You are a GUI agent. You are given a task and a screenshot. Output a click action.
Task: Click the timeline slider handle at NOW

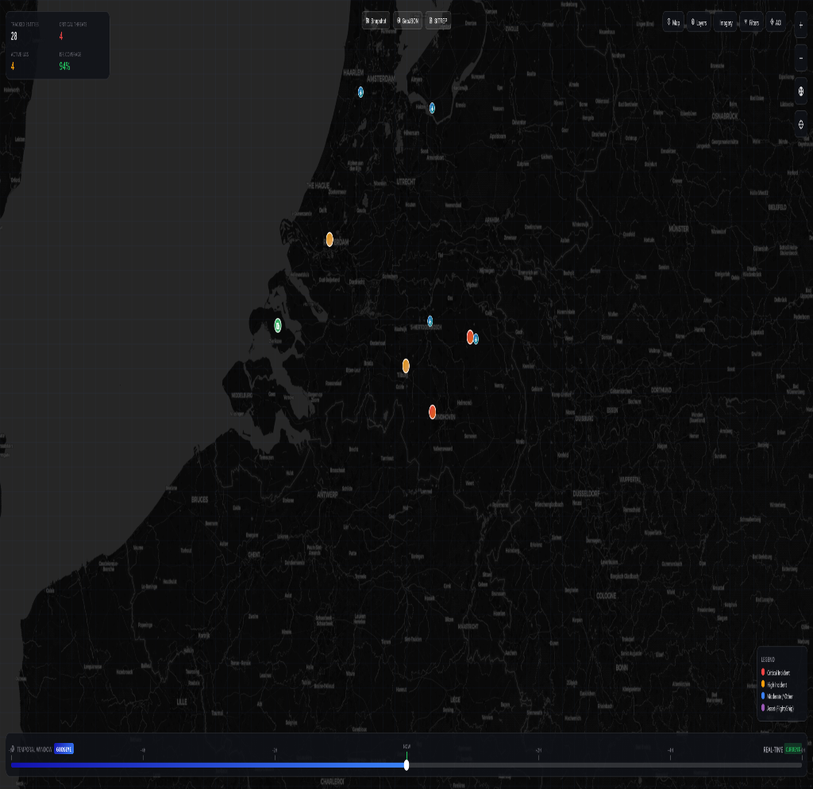(406, 765)
